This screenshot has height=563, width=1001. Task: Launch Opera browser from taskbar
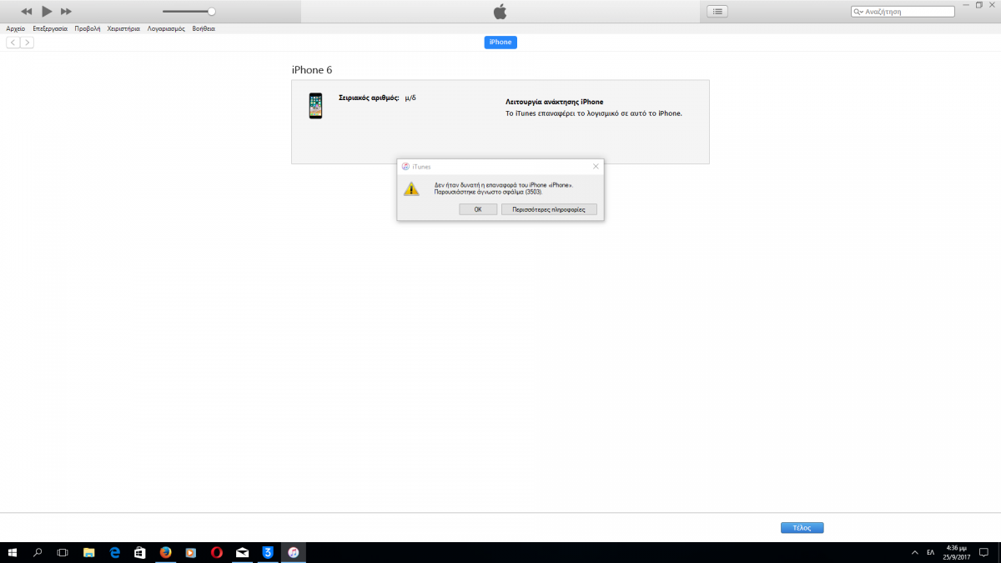217,552
